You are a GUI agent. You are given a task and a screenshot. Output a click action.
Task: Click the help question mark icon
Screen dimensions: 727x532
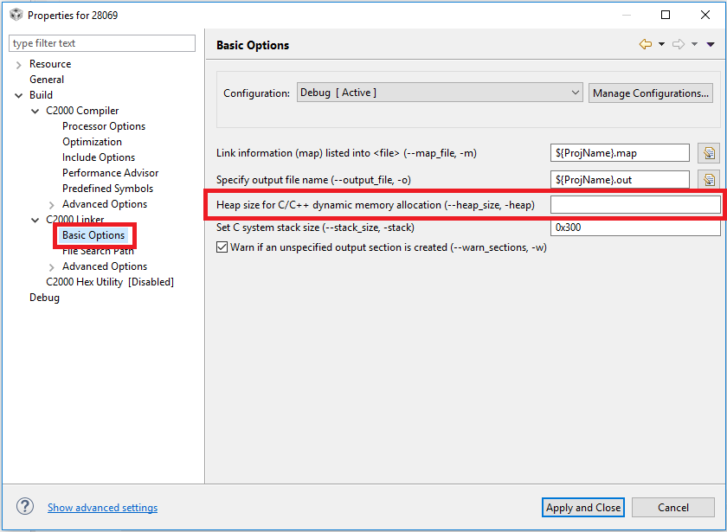(22, 506)
